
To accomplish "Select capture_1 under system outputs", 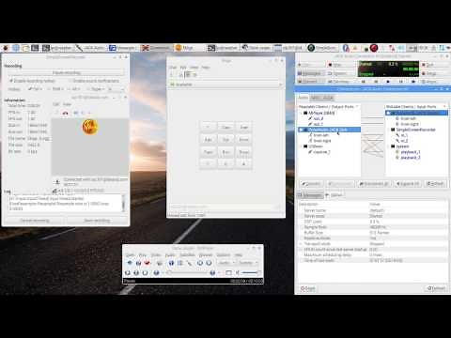I will (321, 152).
